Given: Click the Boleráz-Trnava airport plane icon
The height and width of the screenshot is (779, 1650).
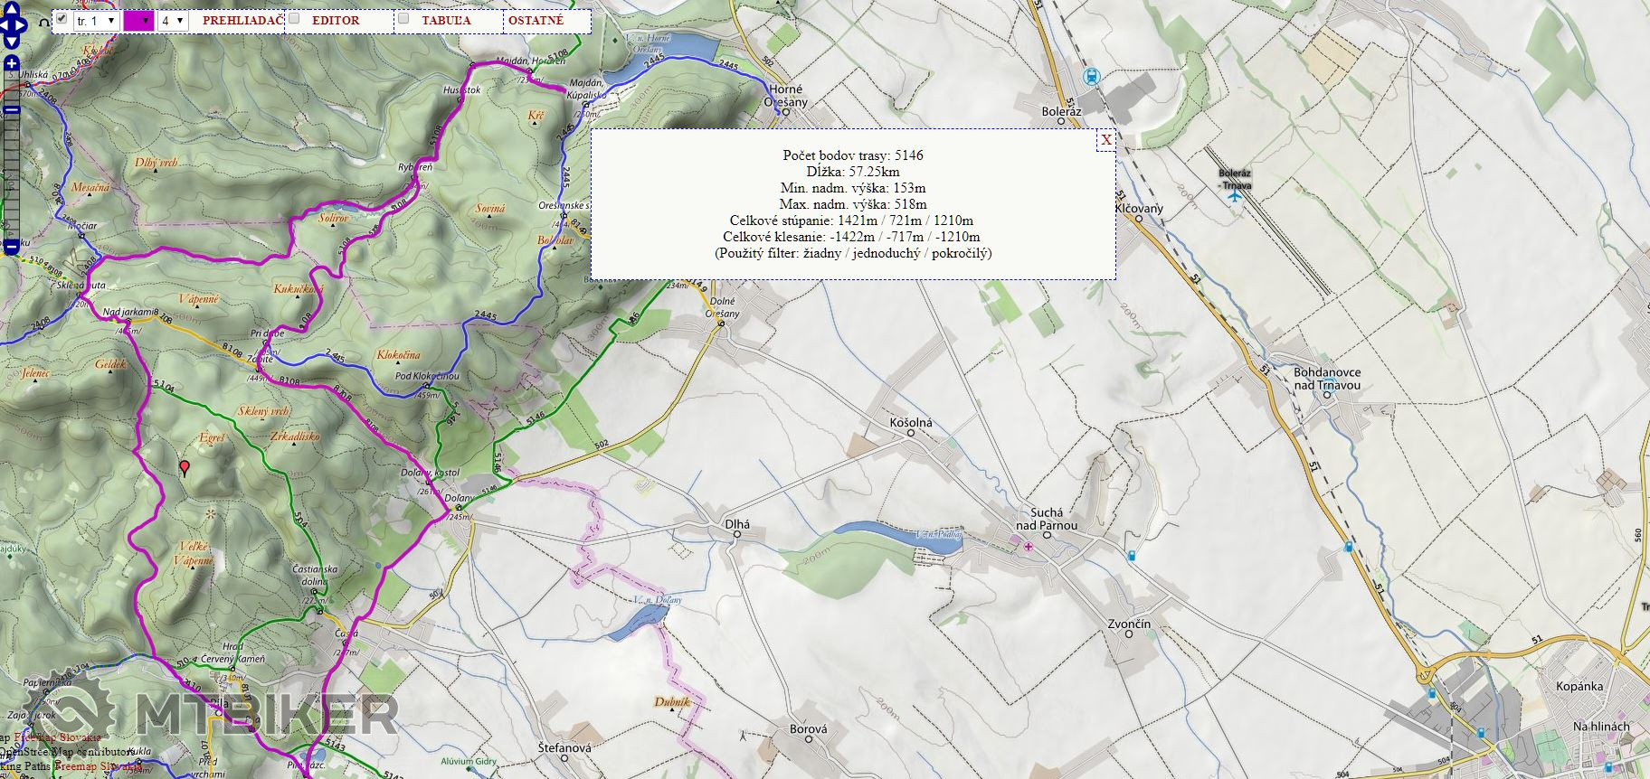Looking at the screenshot, I should pyautogui.click(x=1234, y=195).
